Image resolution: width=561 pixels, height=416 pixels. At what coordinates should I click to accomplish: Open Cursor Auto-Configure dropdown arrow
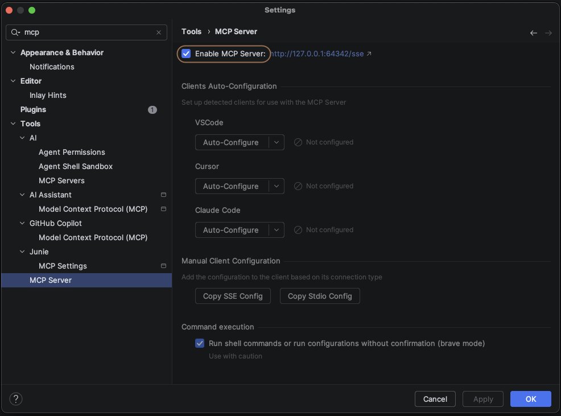pos(277,186)
